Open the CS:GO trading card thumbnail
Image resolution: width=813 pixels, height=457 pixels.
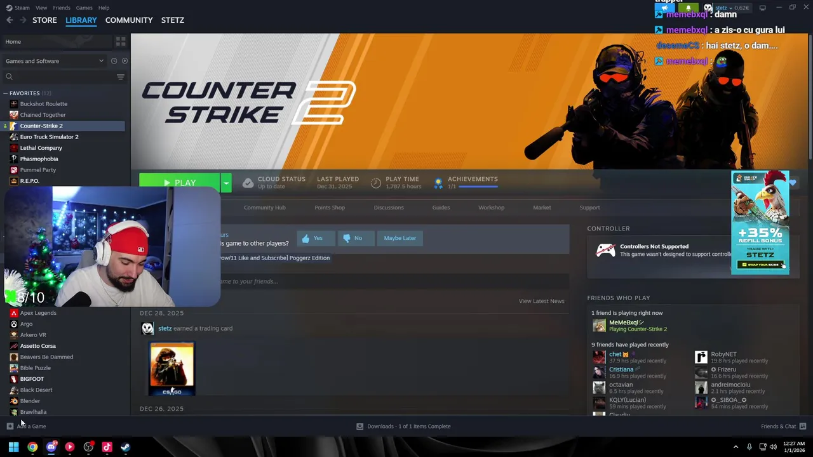pos(172,369)
